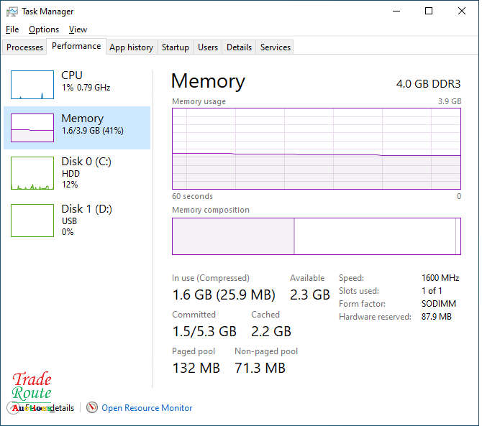The height and width of the screenshot is (426, 482).
Task: Maximize the Task Manager window
Action: tap(429, 11)
